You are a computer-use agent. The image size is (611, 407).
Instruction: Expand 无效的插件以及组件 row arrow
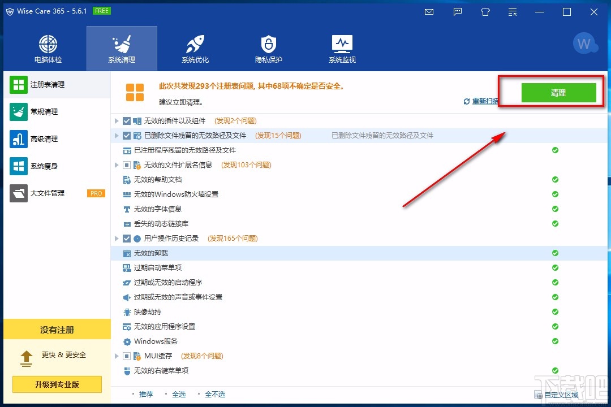[x=117, y=121]
